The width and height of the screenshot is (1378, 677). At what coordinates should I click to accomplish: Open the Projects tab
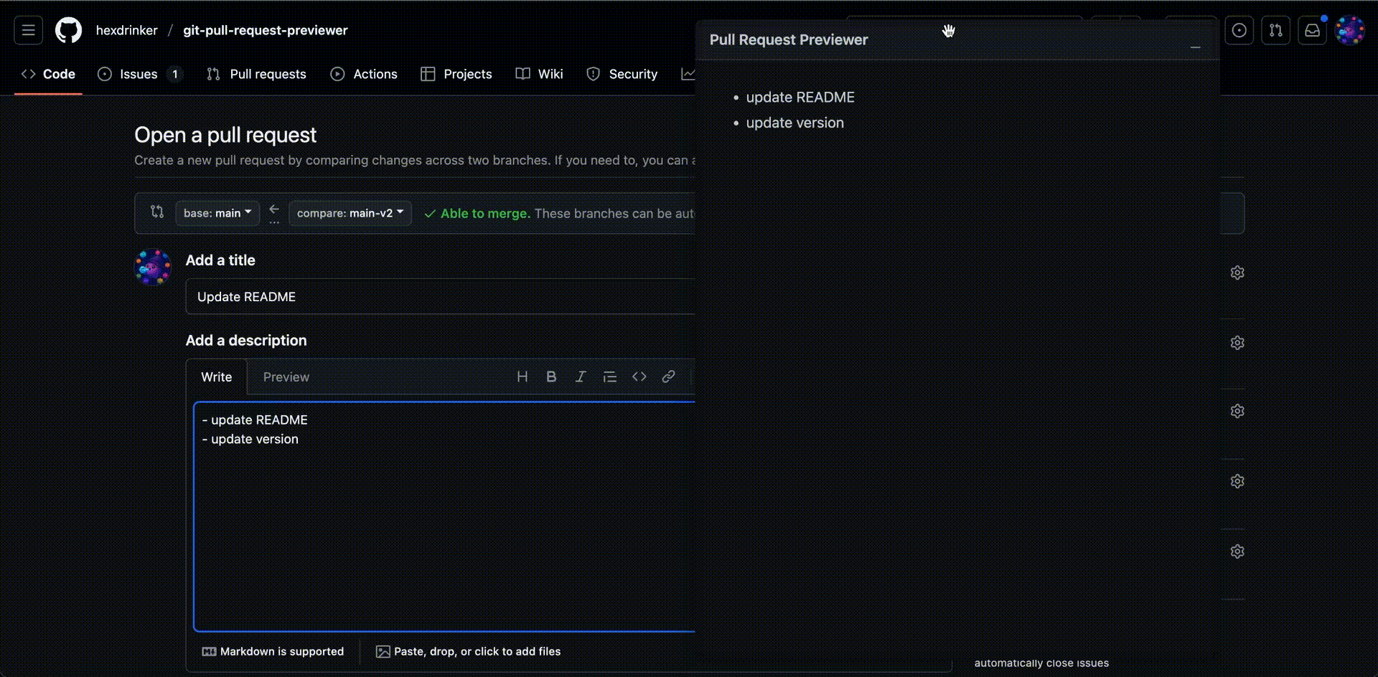click(456, 74)
